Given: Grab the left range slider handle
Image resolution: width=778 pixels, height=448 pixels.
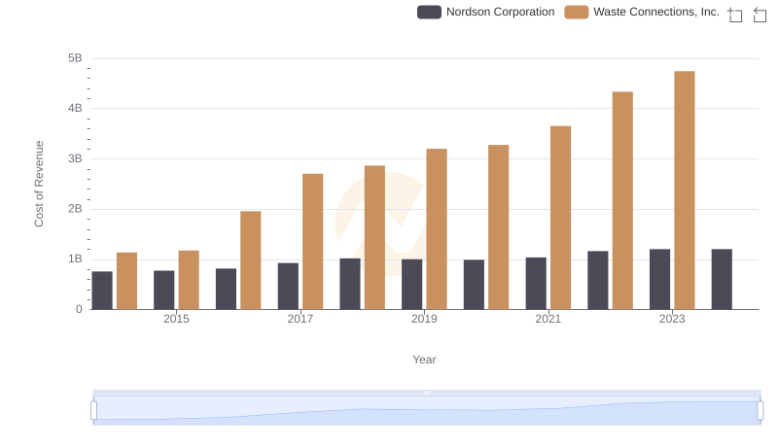Looking at the screenshot, I should 93,411.
